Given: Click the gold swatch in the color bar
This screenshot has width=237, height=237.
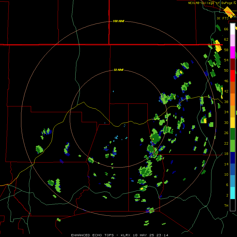Looking at the screenshot, I should click(x=233, y=111).
